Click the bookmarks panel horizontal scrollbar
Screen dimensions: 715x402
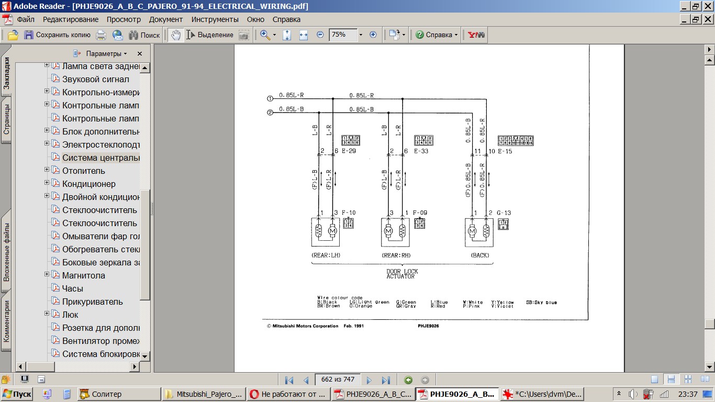click(x=79, y=367)
